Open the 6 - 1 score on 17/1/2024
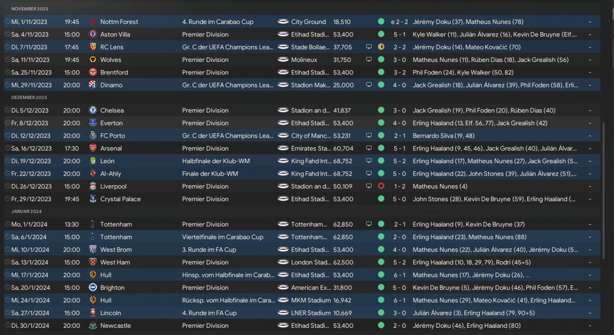This screenshot has height=335, width=614. pyautogui.click(x=400, y=275)
